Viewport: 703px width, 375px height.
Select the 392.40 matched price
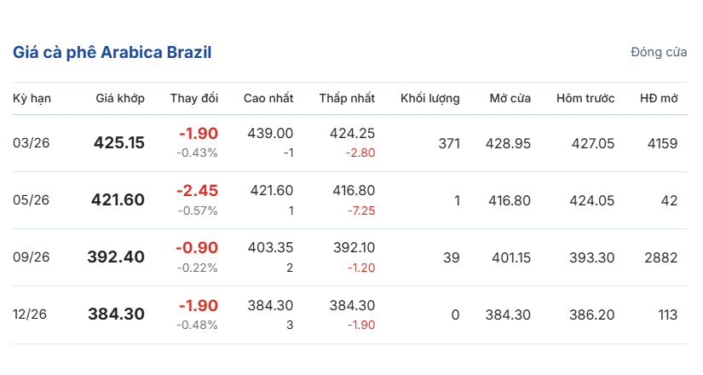tap(116, 257)
